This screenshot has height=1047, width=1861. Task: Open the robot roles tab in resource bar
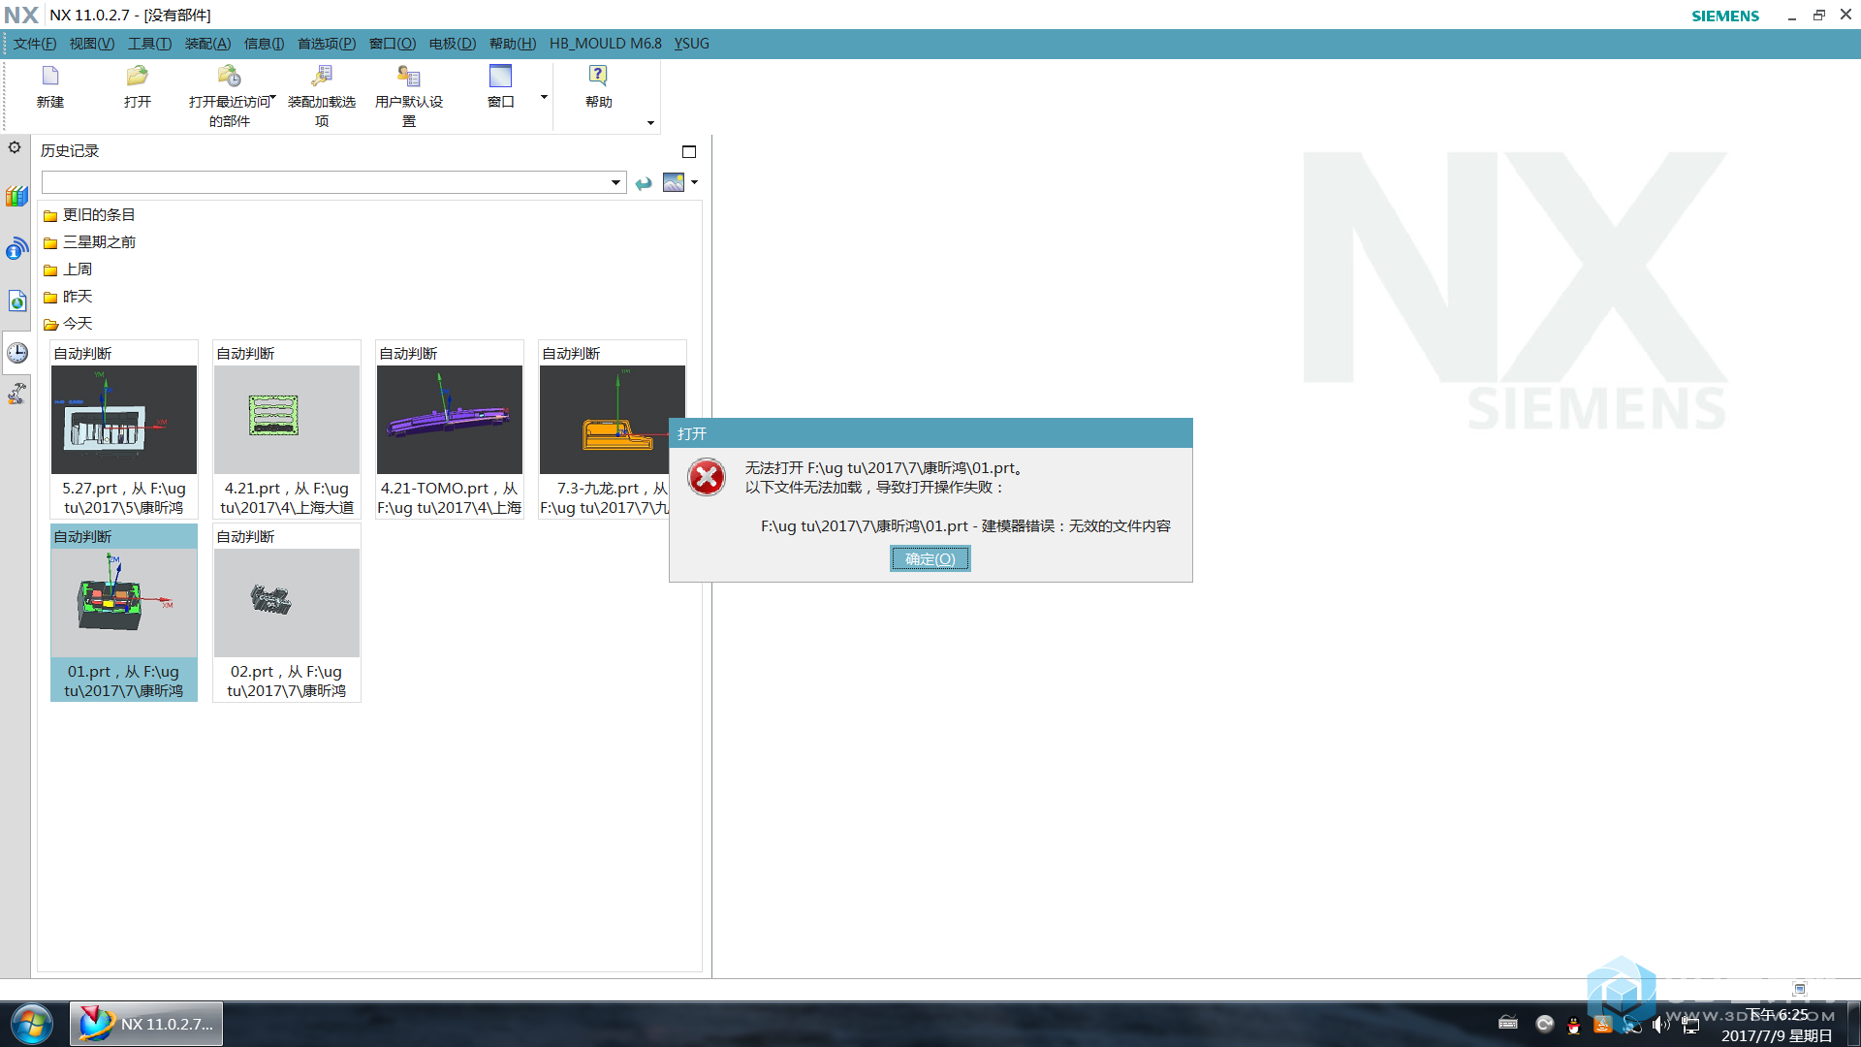16,394
